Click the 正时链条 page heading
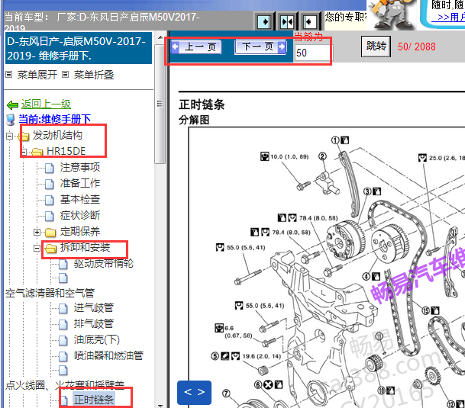 click(x=202, y=104)
